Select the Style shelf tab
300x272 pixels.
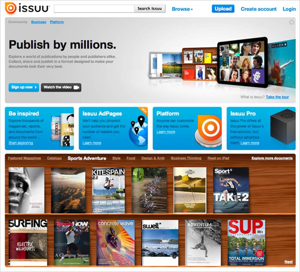click(116, 158)
